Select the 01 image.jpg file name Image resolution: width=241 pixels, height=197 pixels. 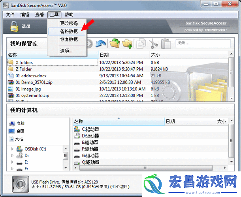click(28, 89)
